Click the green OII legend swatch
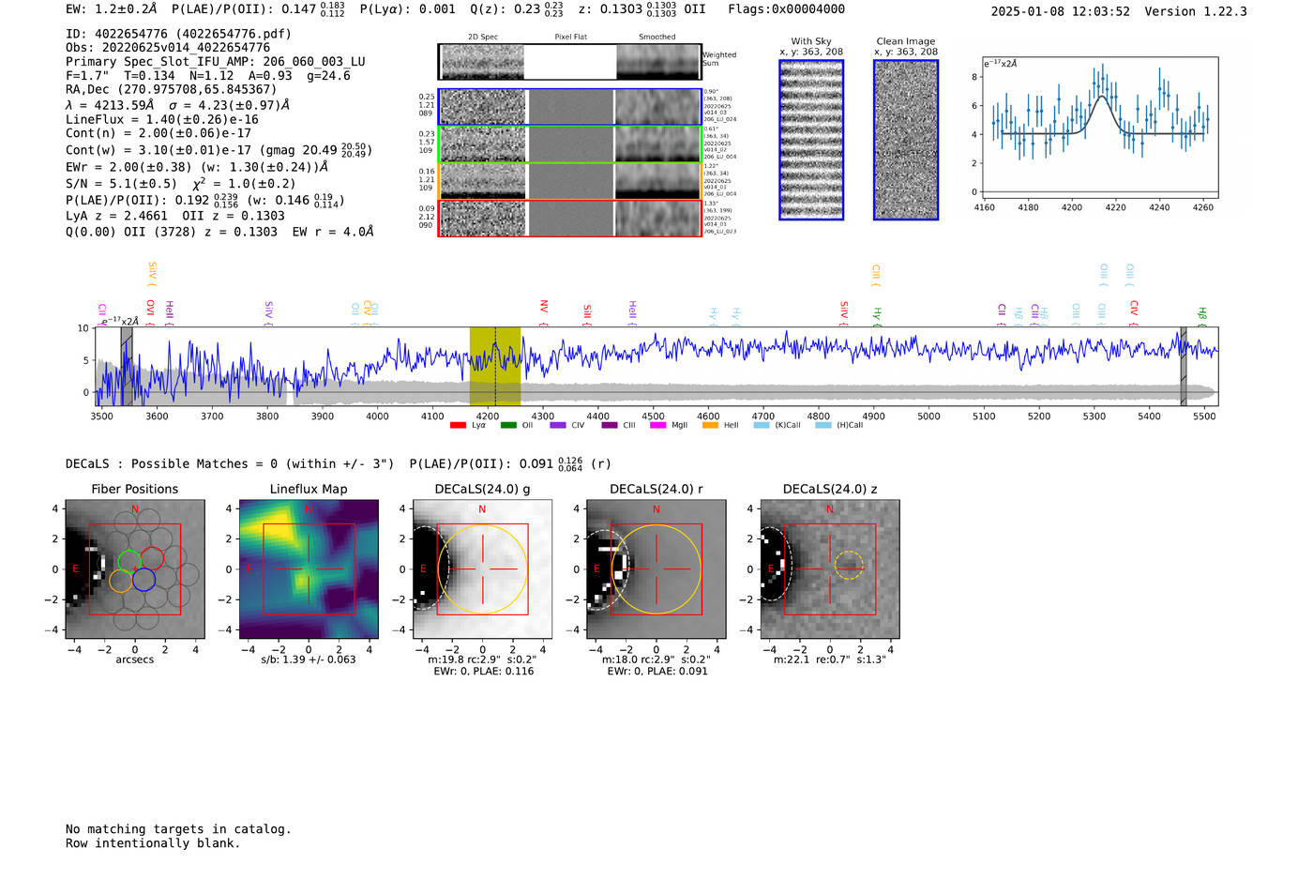Screen dimensions: 1313x894 click(x=508, y=425)
